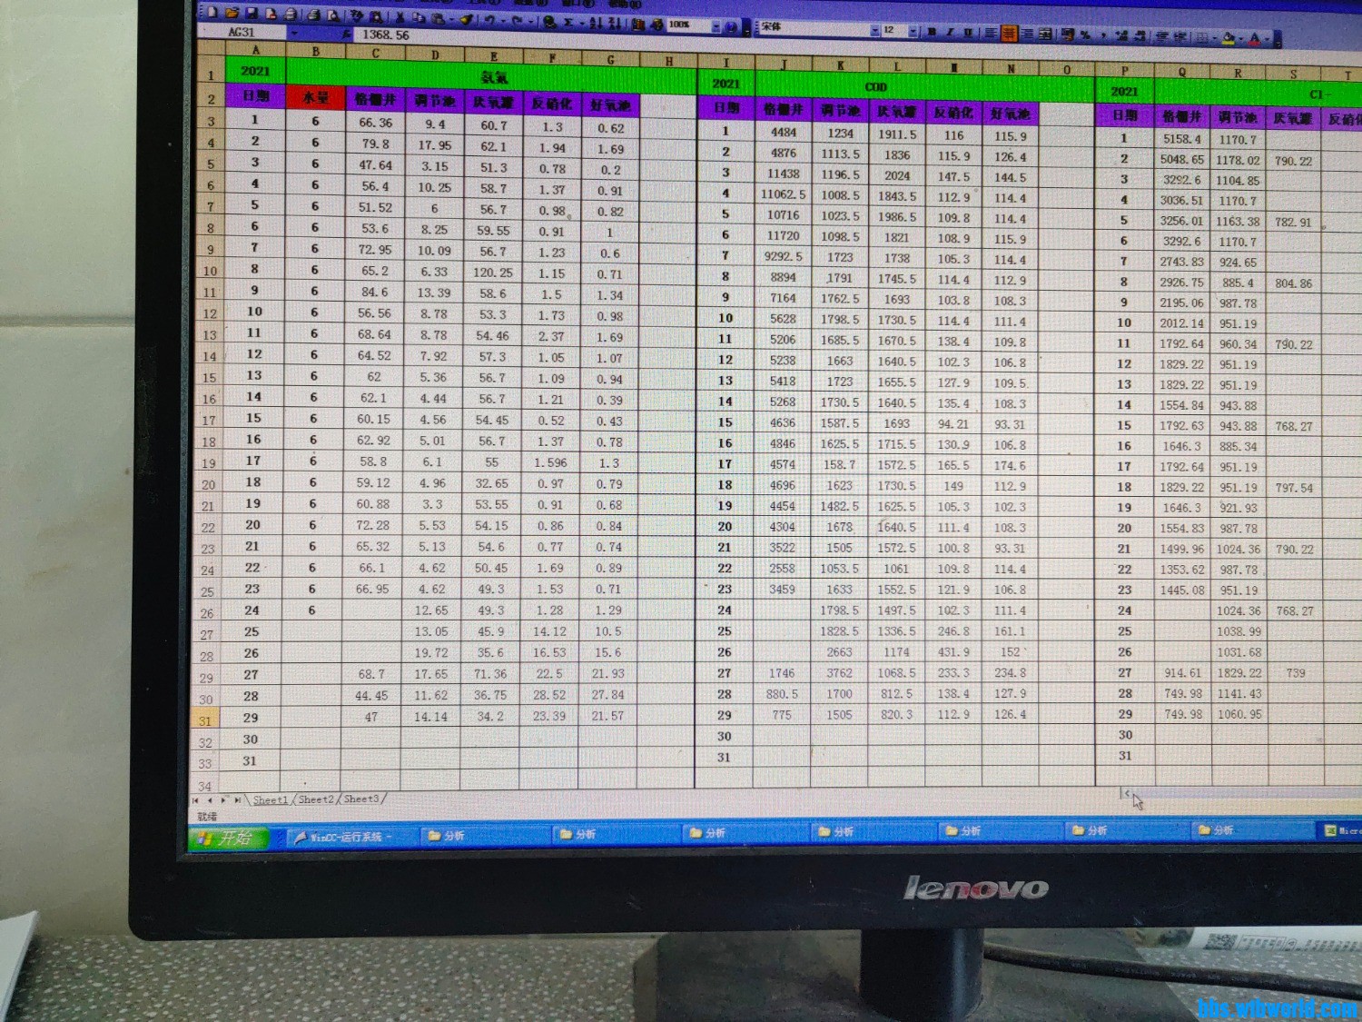1362x1022 pixels.
Task: Toggle Italic formatting button
Action: click(950, 33)
